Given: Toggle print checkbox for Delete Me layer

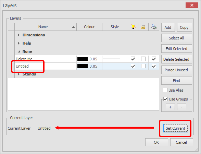Looking at the screenshot, I should [154, 59].
